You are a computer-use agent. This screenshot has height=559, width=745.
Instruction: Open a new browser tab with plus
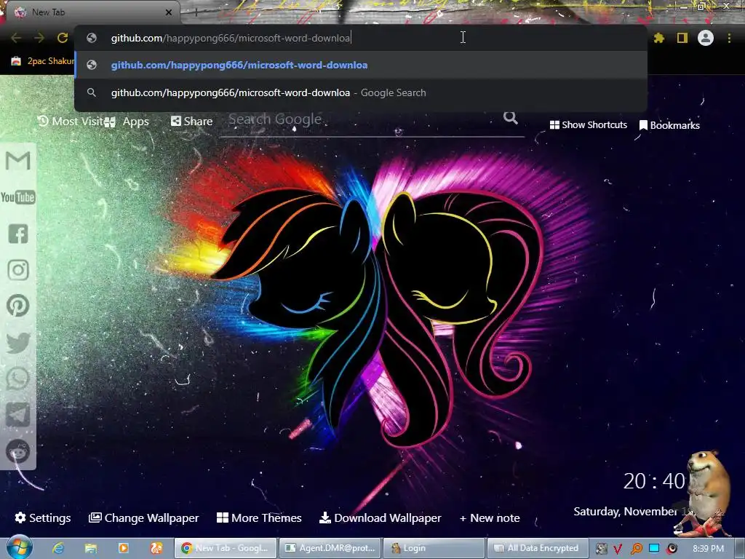(196, 12)
